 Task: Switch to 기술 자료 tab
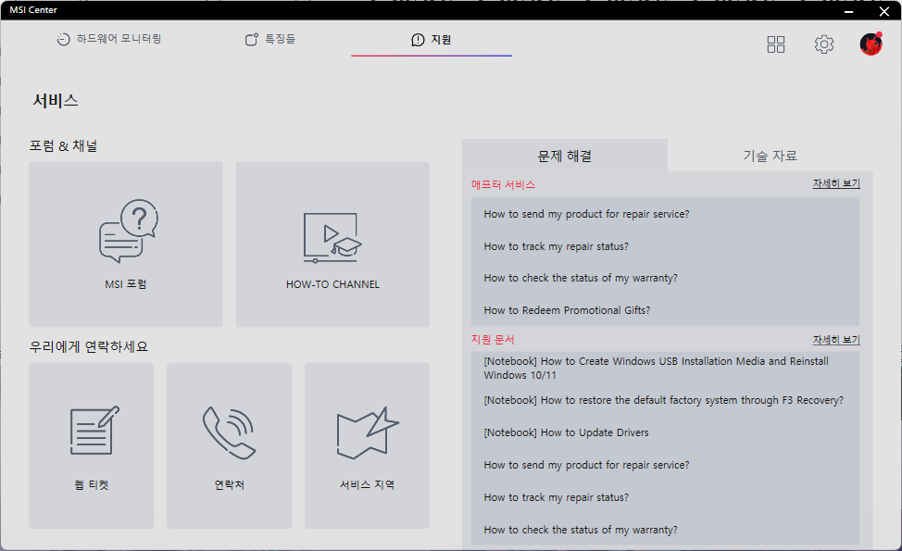(x=770, y=156)
